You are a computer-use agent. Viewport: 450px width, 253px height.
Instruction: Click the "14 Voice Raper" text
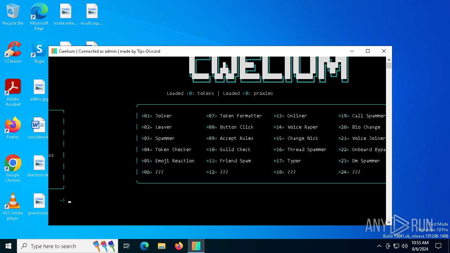point(296,127)
